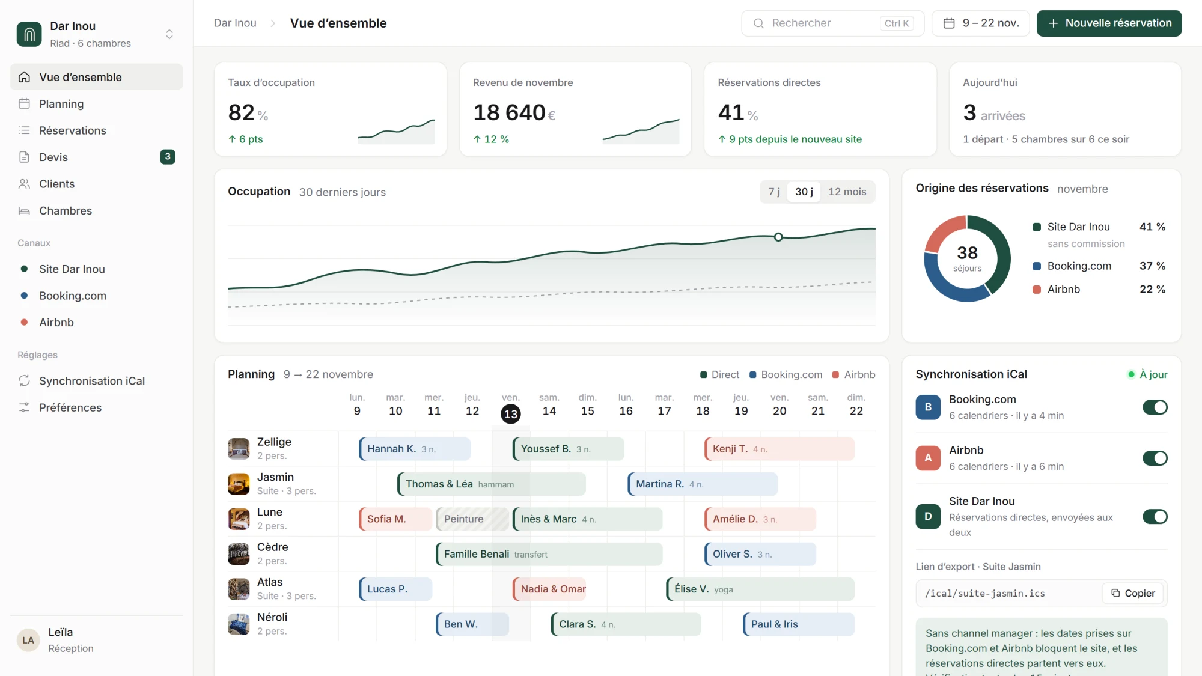
Task: Click the Site Dar Inou D badge icon
Action: click(928, 516)
